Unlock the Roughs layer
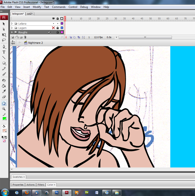This screenshot has height=196, width=195. point(58,32)
